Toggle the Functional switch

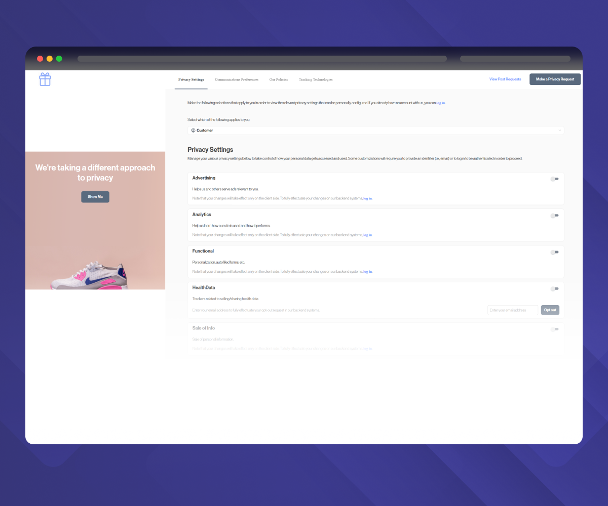tap(555, 252)
